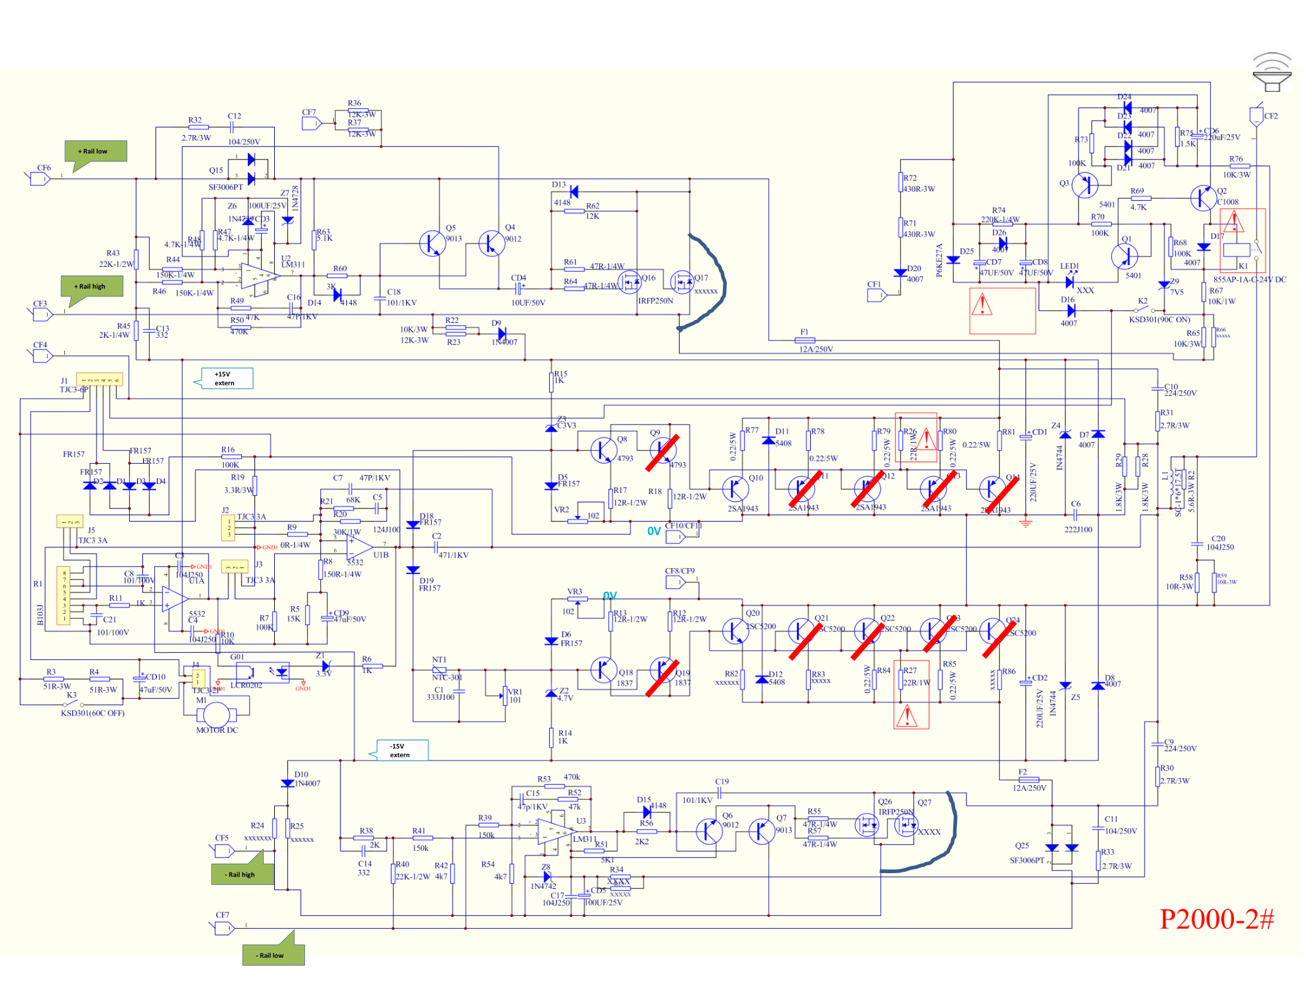Click the LCR0202 optocoupler symbol
The image size is (1312, 984).
pyautogui.click(x=262, y=672)
